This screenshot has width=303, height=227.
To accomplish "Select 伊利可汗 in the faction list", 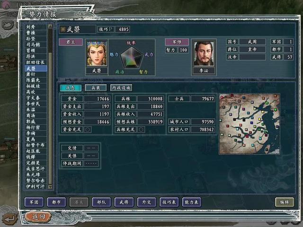I will 36,186.
